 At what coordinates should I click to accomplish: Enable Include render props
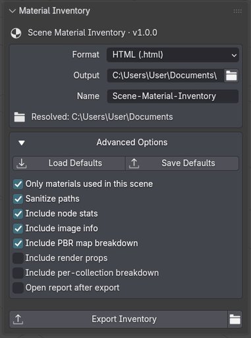18,258
